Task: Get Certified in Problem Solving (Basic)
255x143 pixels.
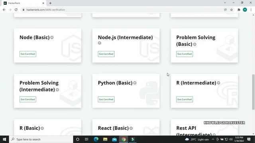Action: (184, 54)
